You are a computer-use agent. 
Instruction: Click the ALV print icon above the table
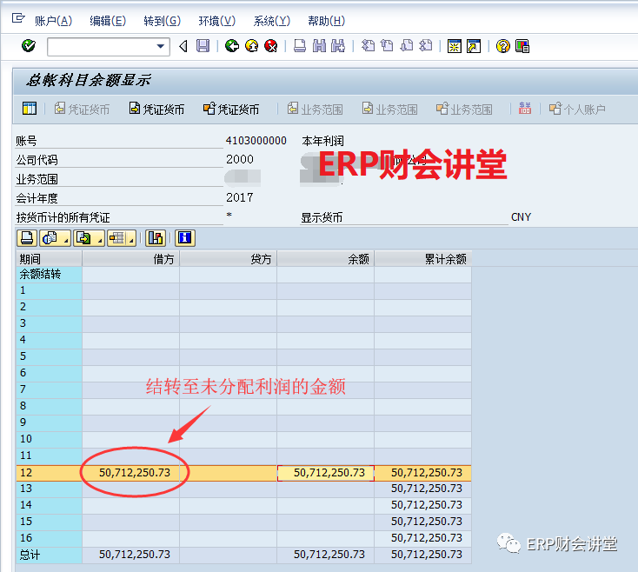pyautogui.click(x=27, y=238)
